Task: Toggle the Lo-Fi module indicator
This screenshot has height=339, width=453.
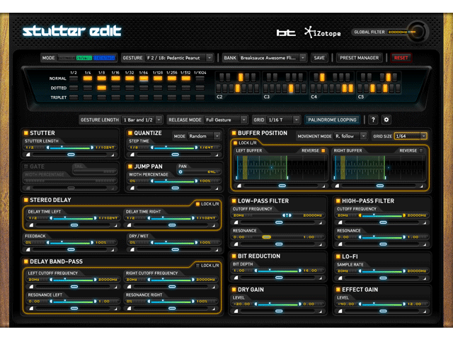Action: 338,256
